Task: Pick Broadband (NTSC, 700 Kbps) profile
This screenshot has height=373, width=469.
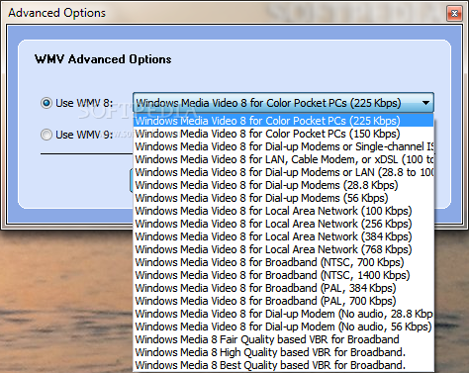Action: point(283,262)
